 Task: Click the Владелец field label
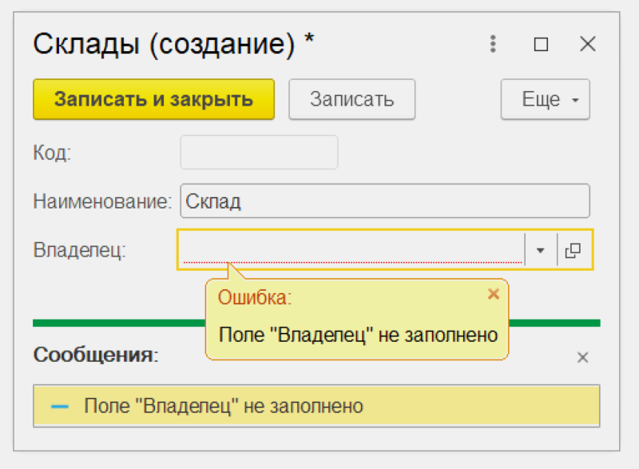79,250
